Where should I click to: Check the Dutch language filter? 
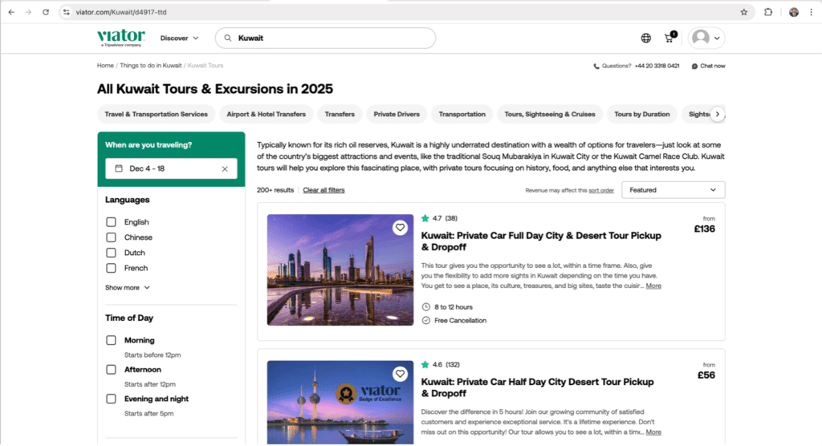(111, 253)
